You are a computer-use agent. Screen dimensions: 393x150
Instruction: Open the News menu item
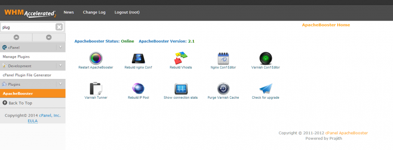tap(69, 12)
